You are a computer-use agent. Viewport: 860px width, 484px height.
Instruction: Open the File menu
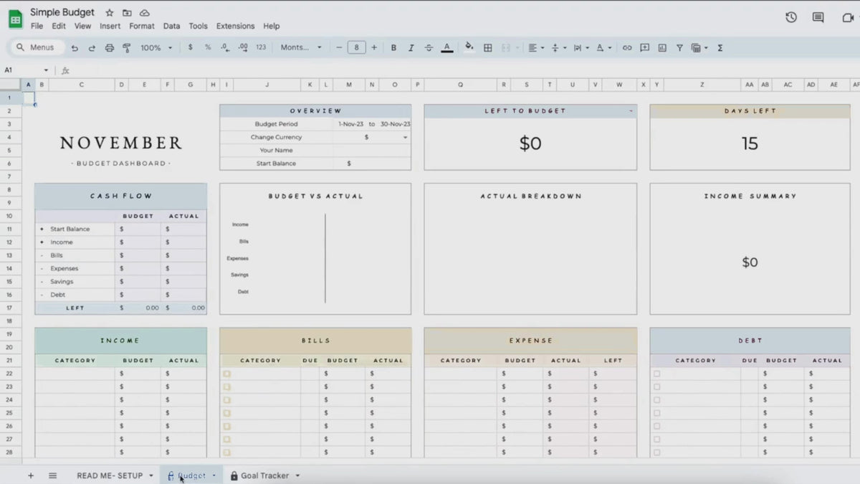click(37, 26)
